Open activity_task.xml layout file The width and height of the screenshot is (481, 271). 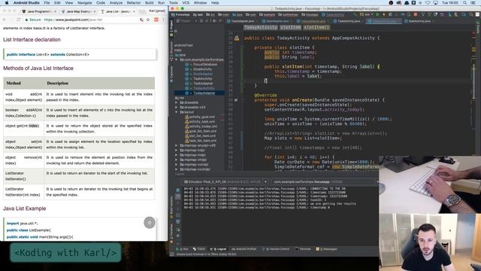click(x=201, y=122)
